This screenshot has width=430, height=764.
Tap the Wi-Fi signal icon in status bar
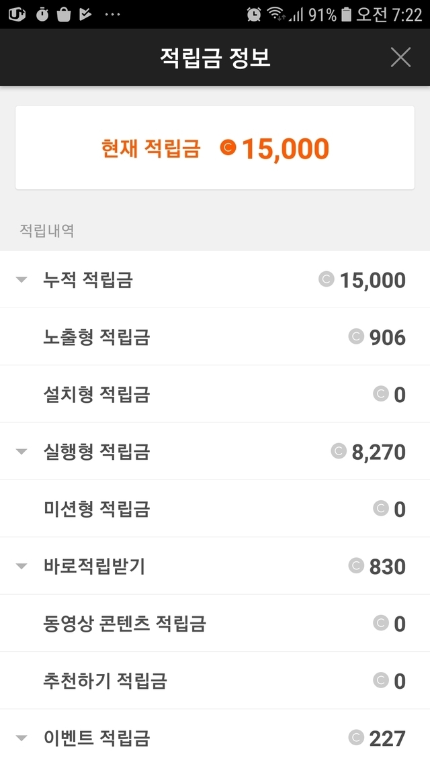click(x=275, y=14)
